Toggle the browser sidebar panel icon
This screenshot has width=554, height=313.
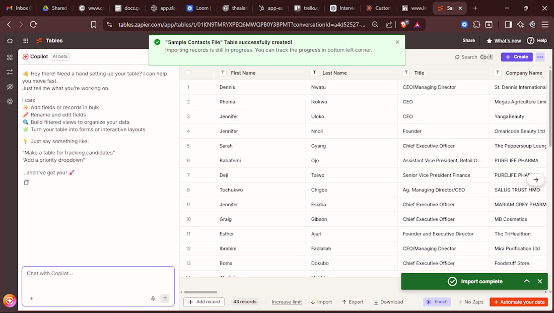(508, 24)
